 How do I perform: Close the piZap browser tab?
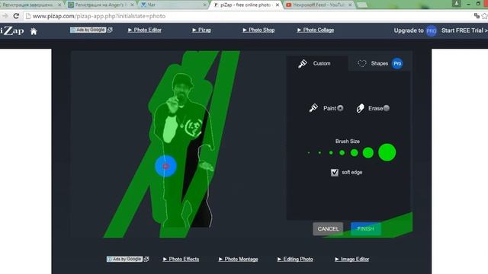[278, 5]
